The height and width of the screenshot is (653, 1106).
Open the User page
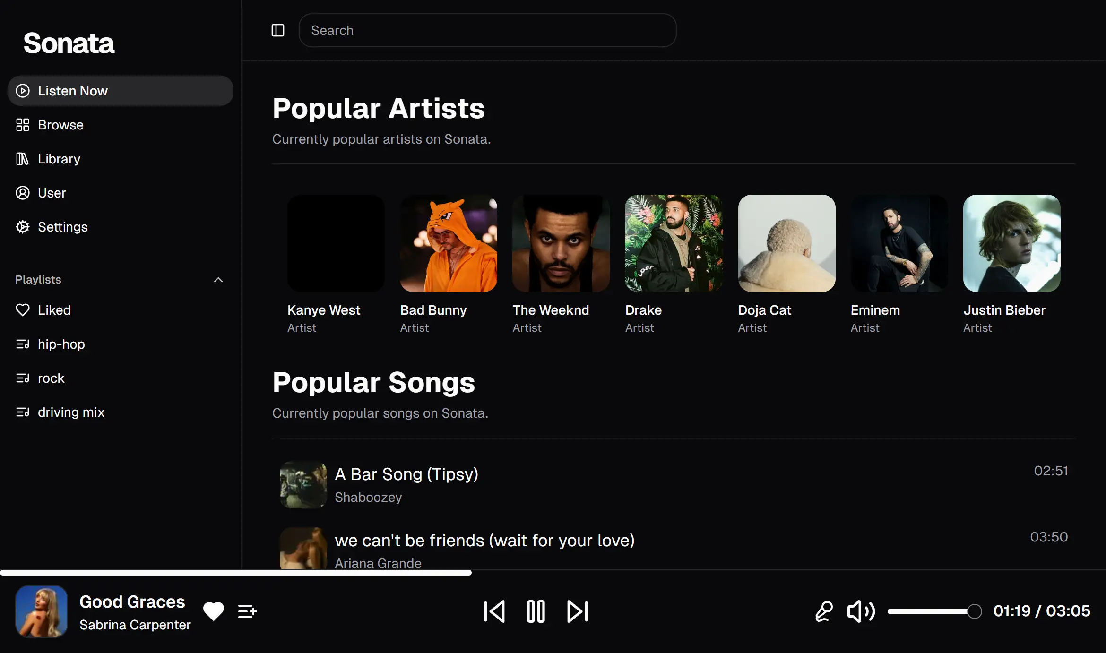click(52, 193)
